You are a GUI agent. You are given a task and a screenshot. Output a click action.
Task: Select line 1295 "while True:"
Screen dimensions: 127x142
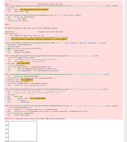[x=18, y=97]
